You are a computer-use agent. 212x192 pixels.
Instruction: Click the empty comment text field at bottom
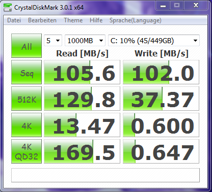(105, 175)
